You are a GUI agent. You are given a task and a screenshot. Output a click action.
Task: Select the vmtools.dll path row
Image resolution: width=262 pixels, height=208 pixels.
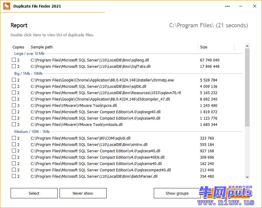pos(77,124)
